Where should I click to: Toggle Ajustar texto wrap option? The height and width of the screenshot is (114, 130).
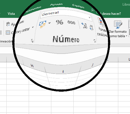(15, 24)
